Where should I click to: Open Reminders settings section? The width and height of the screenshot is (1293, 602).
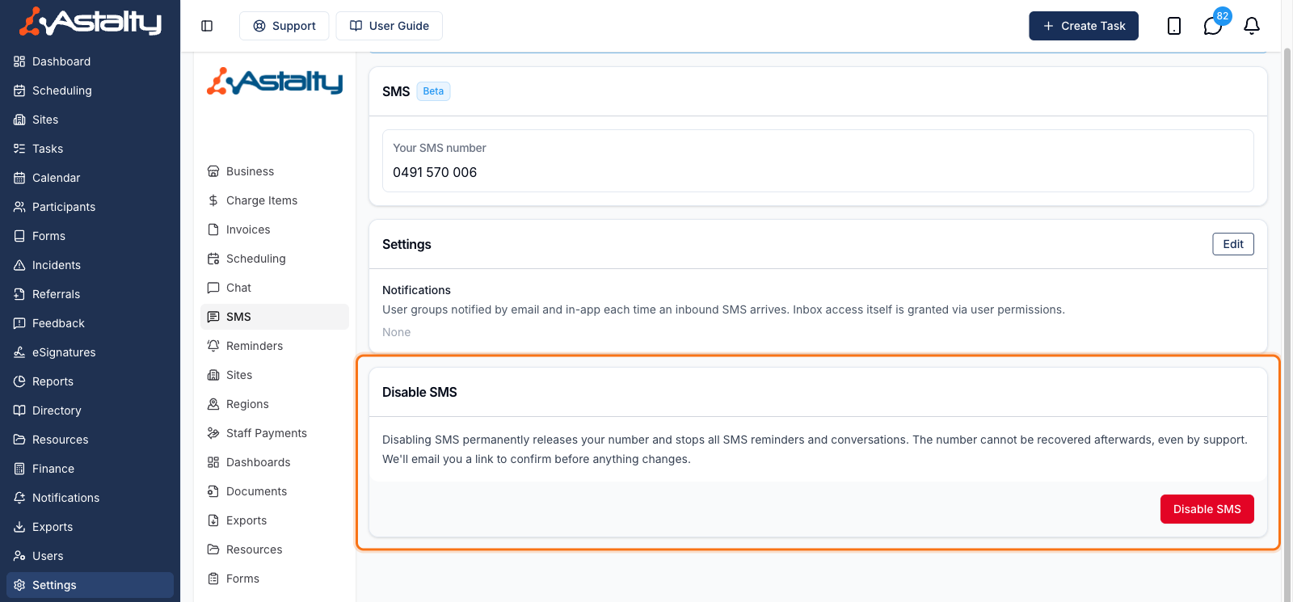pyautogui.click(x=275, y=346)
